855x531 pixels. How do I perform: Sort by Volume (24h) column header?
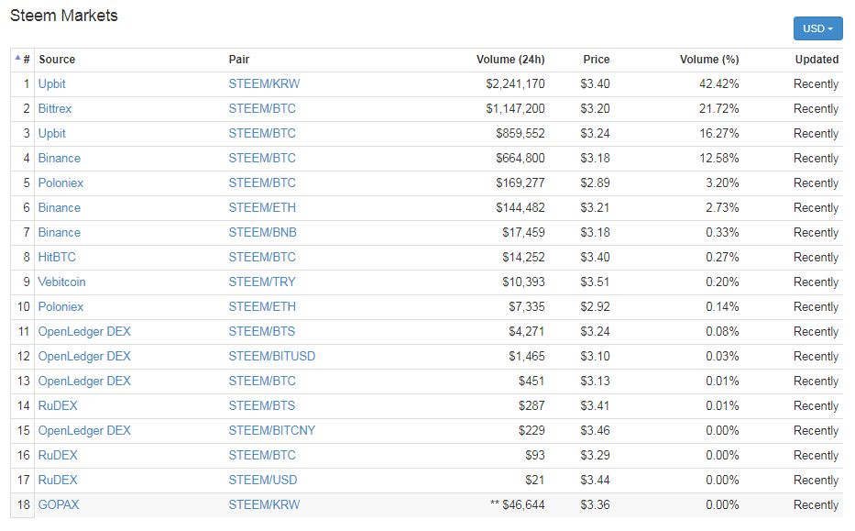[510, 60]
